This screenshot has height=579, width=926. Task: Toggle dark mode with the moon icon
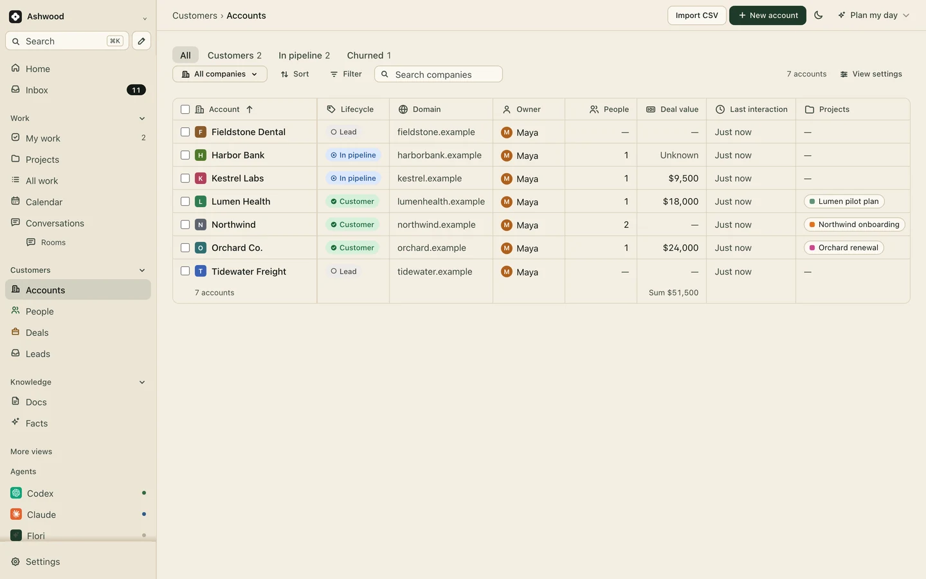pyautogui.click(x=819, y=15)
